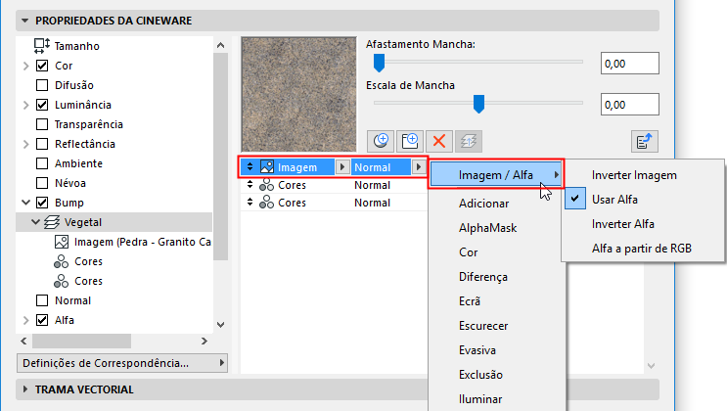Click the Afastamento Mancha value field
This screenshot has height=411, width=727.
click(x=629, y=64)
